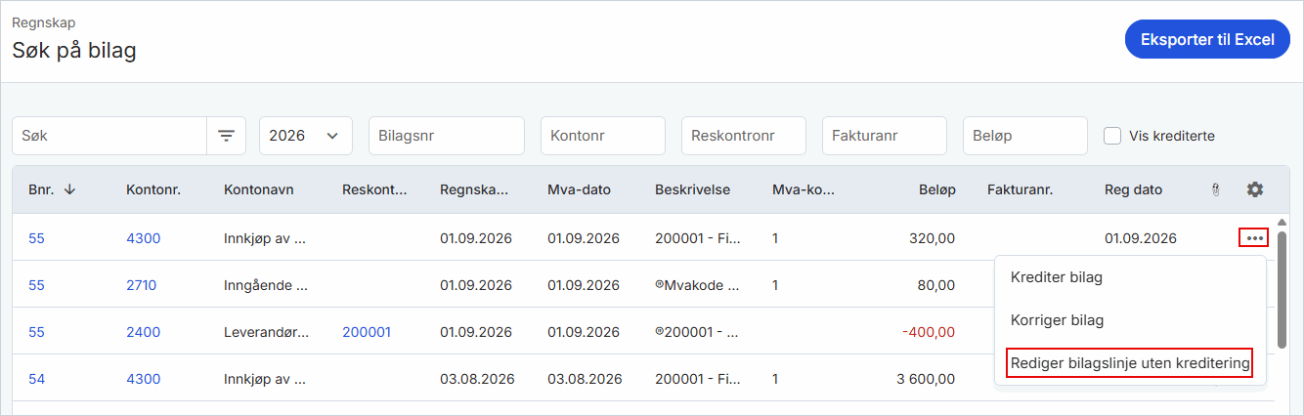Click Eksporter til Excel button
This screenshot has height=416, width=1304.
coord(1208,40)
